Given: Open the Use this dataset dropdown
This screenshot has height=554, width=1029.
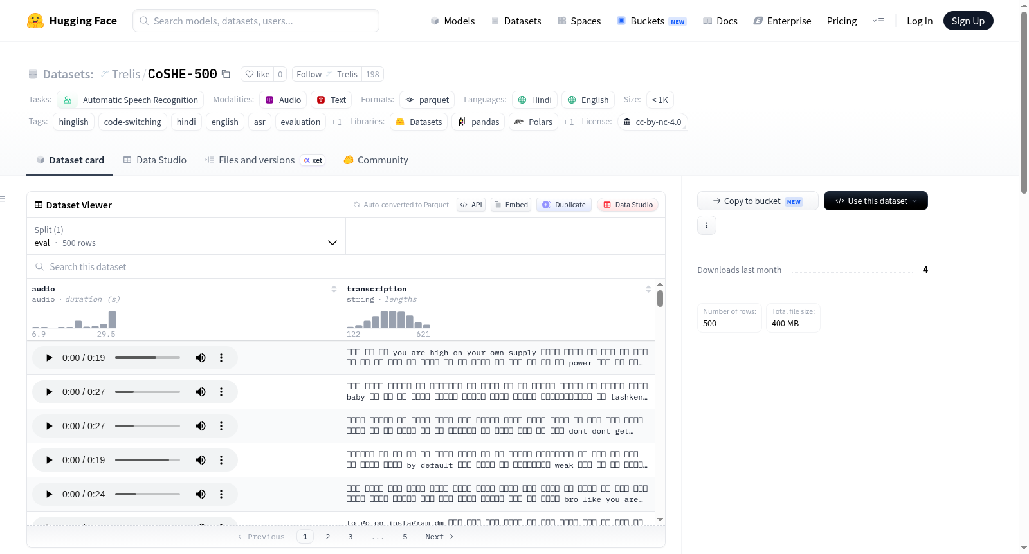Looking at the screenshot, I should coord(876,201).
